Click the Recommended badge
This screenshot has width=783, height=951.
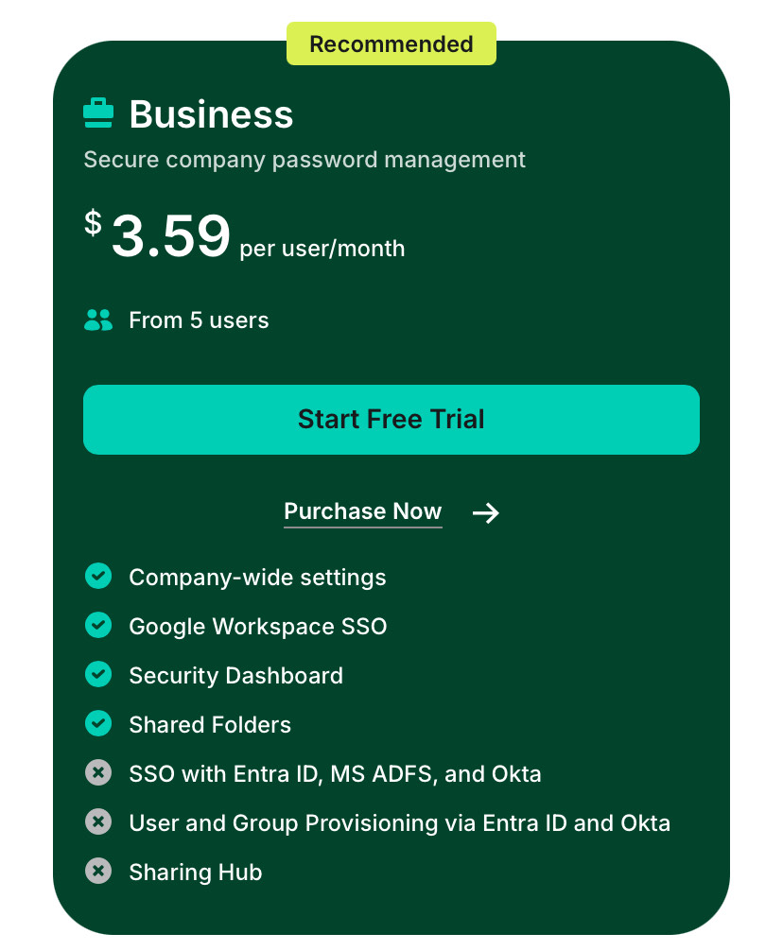coord(391,43)
